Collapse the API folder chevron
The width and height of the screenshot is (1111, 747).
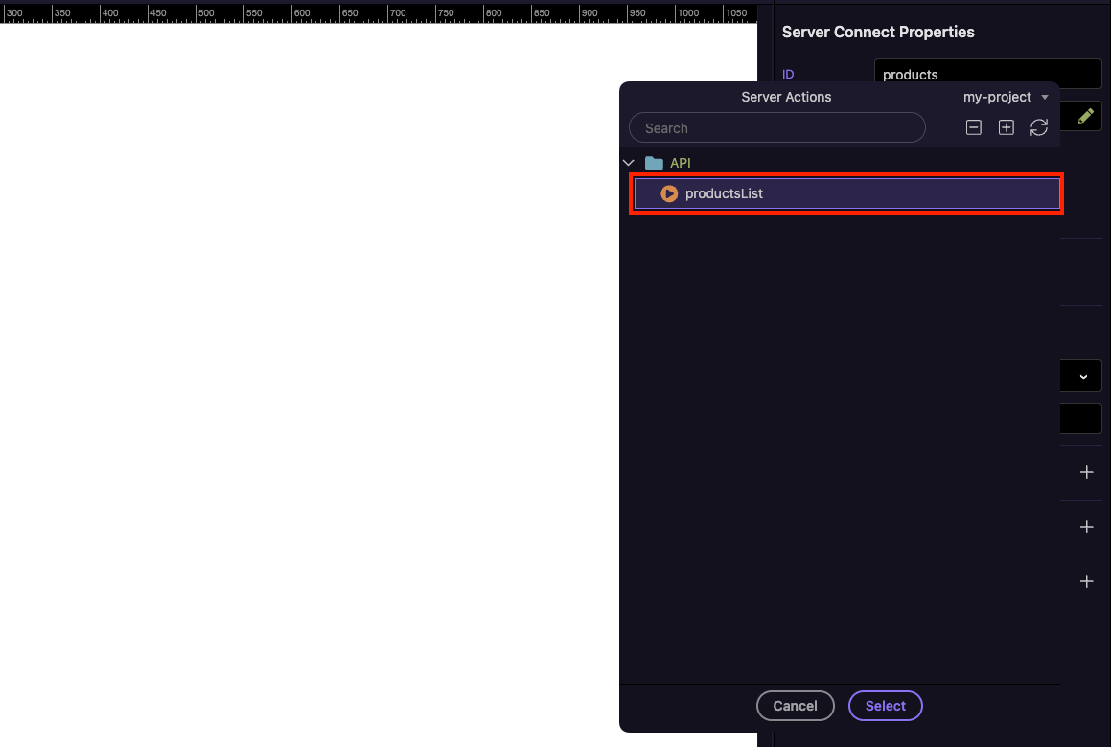629,163
